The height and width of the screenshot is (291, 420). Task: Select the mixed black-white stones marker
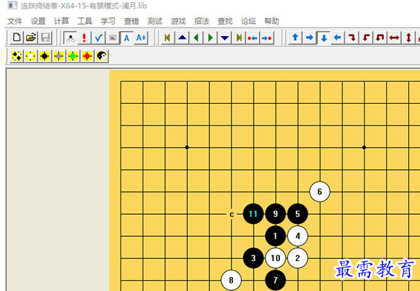(17, 56)
